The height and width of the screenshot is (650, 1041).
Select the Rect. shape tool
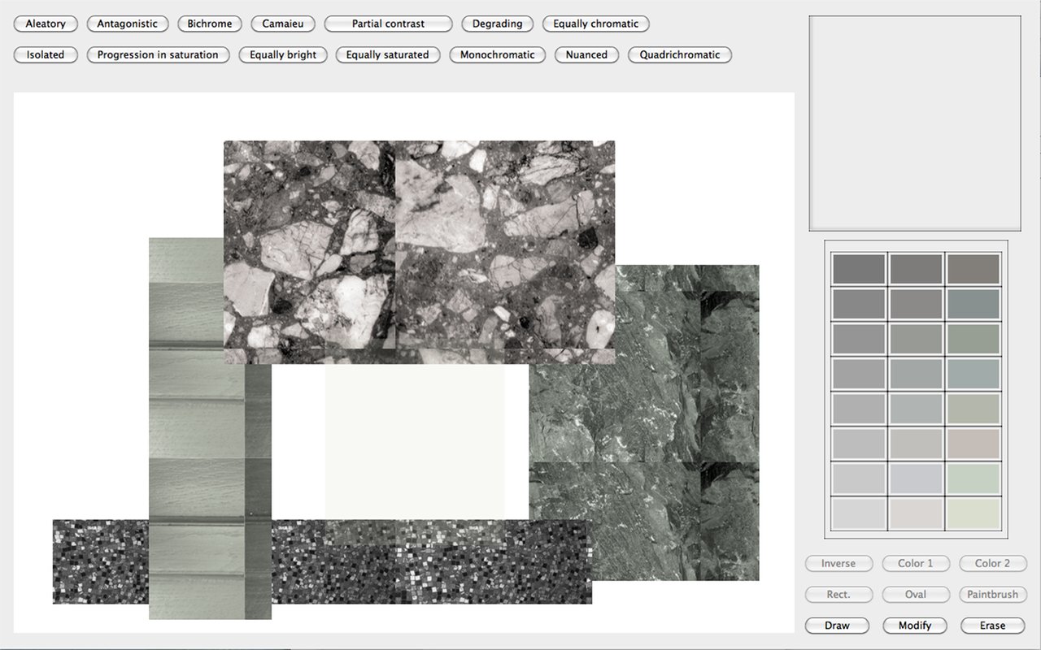point(838,594)
